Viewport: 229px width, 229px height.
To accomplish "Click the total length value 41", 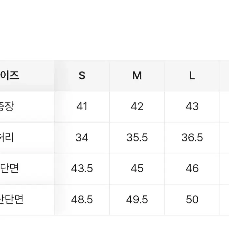I will 82,106.
